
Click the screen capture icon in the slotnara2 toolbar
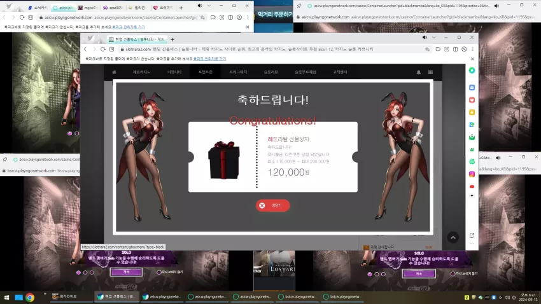coord(446,49)
